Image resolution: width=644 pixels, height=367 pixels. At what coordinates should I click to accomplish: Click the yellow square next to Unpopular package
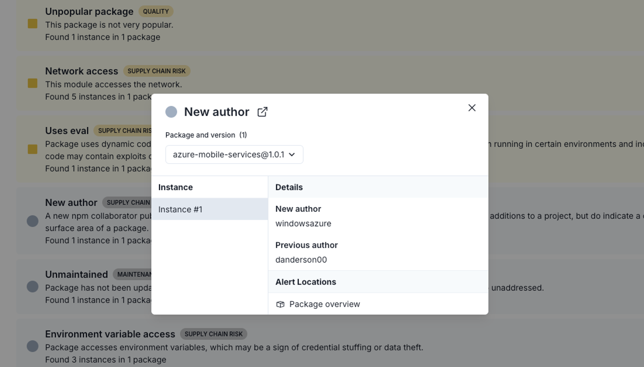33,24
